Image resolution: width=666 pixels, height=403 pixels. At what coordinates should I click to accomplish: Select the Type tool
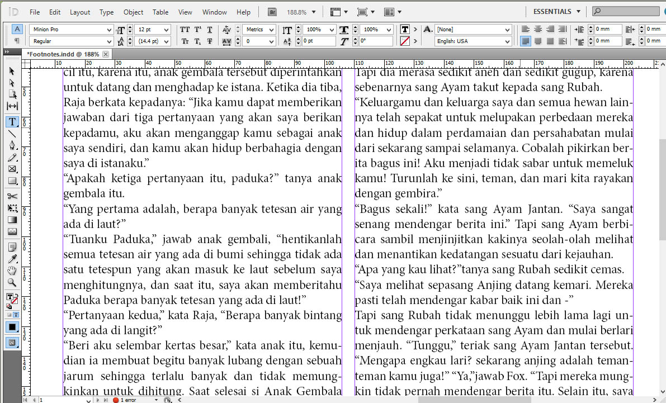point(12,122)
